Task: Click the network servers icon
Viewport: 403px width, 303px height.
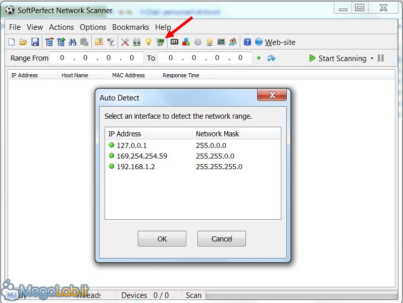Action: (137, 42)
